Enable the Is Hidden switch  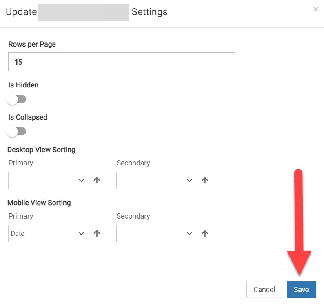(16, 99)
